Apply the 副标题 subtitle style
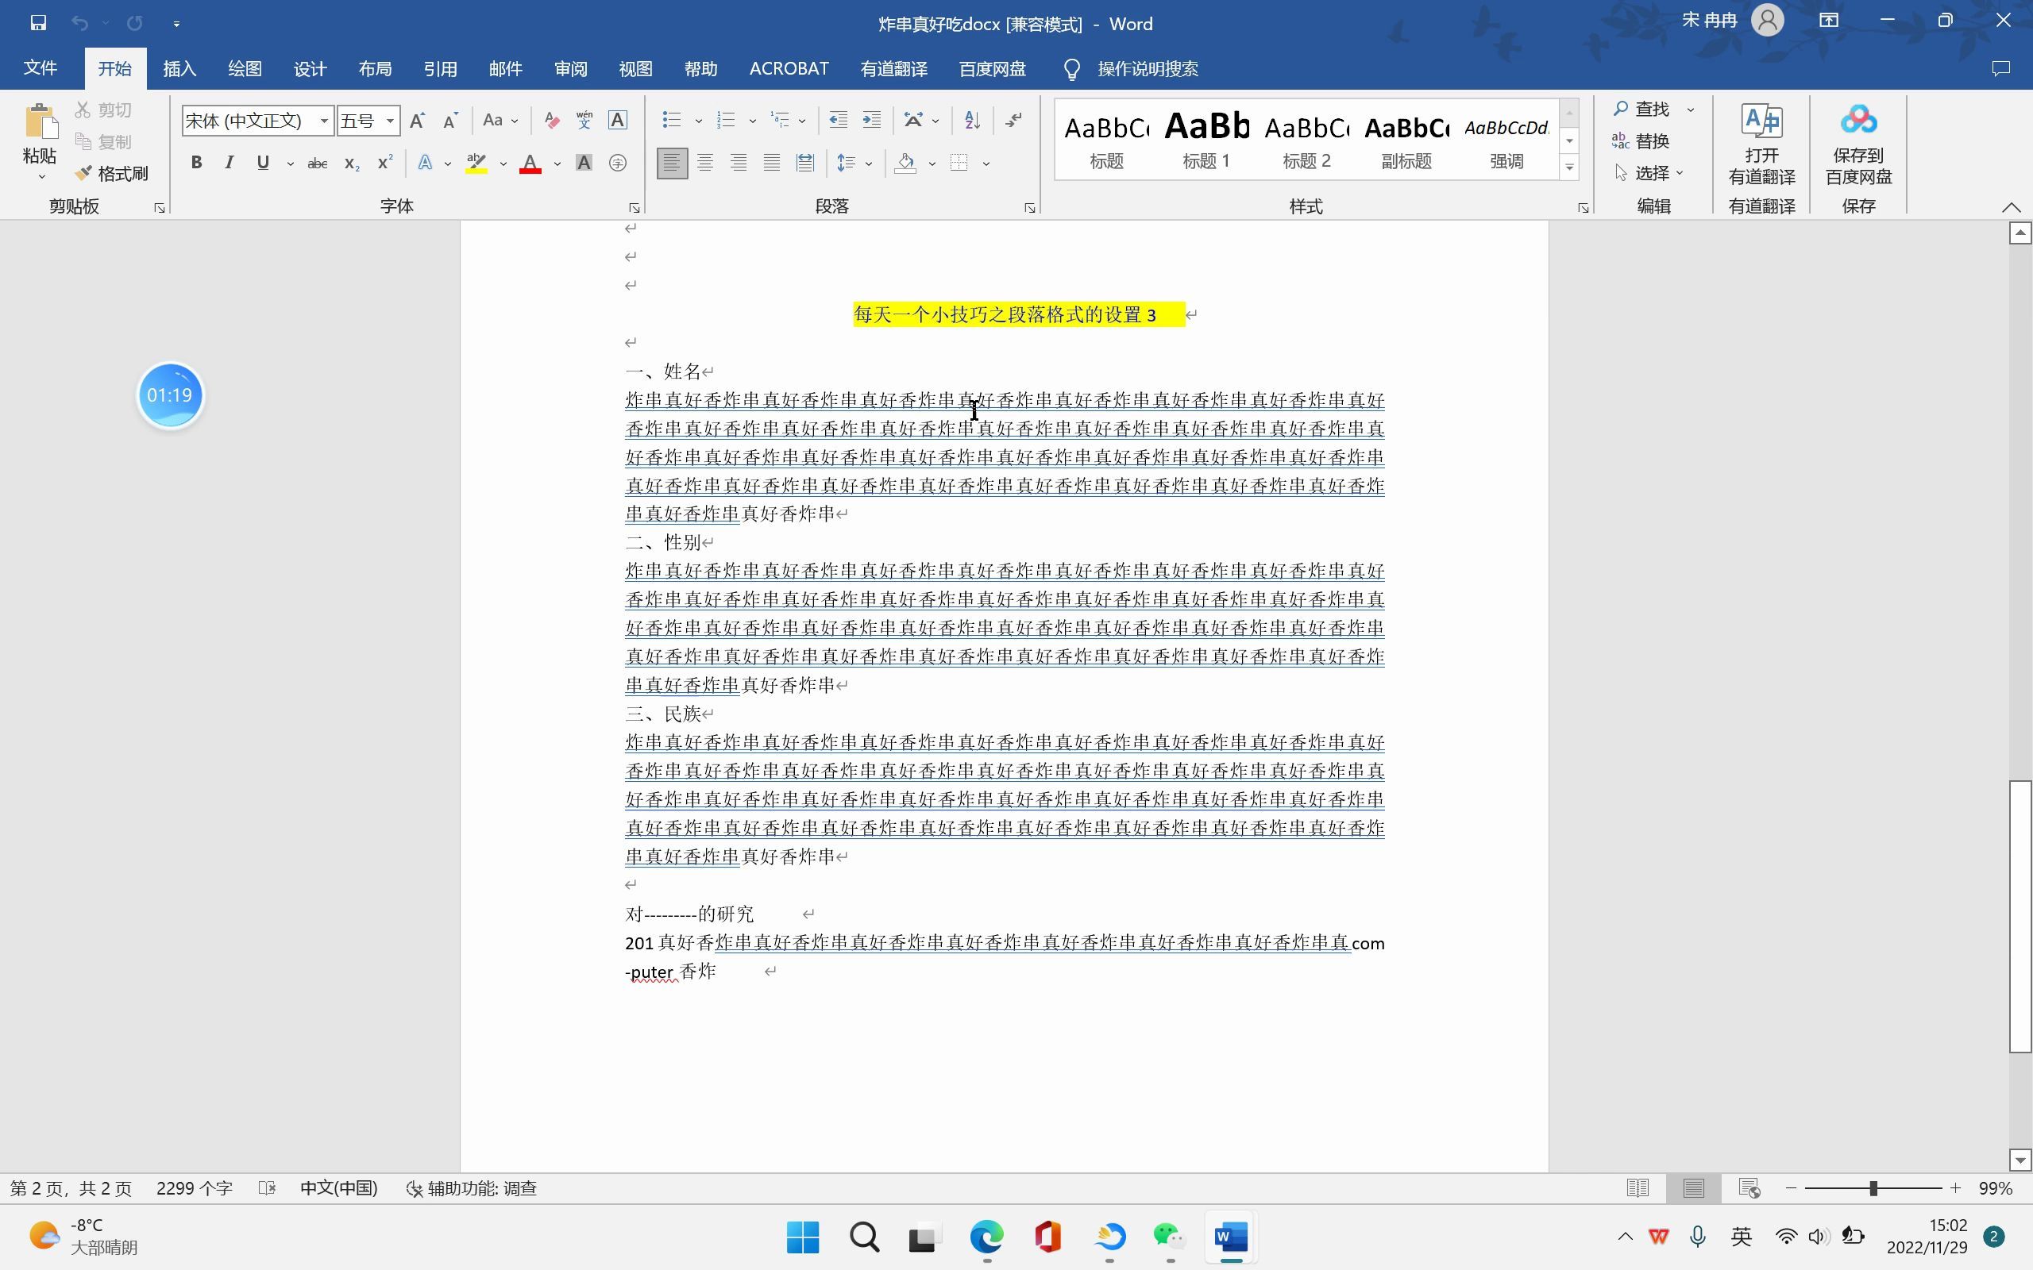The image size is (2033, 1270). (1406, 140)
